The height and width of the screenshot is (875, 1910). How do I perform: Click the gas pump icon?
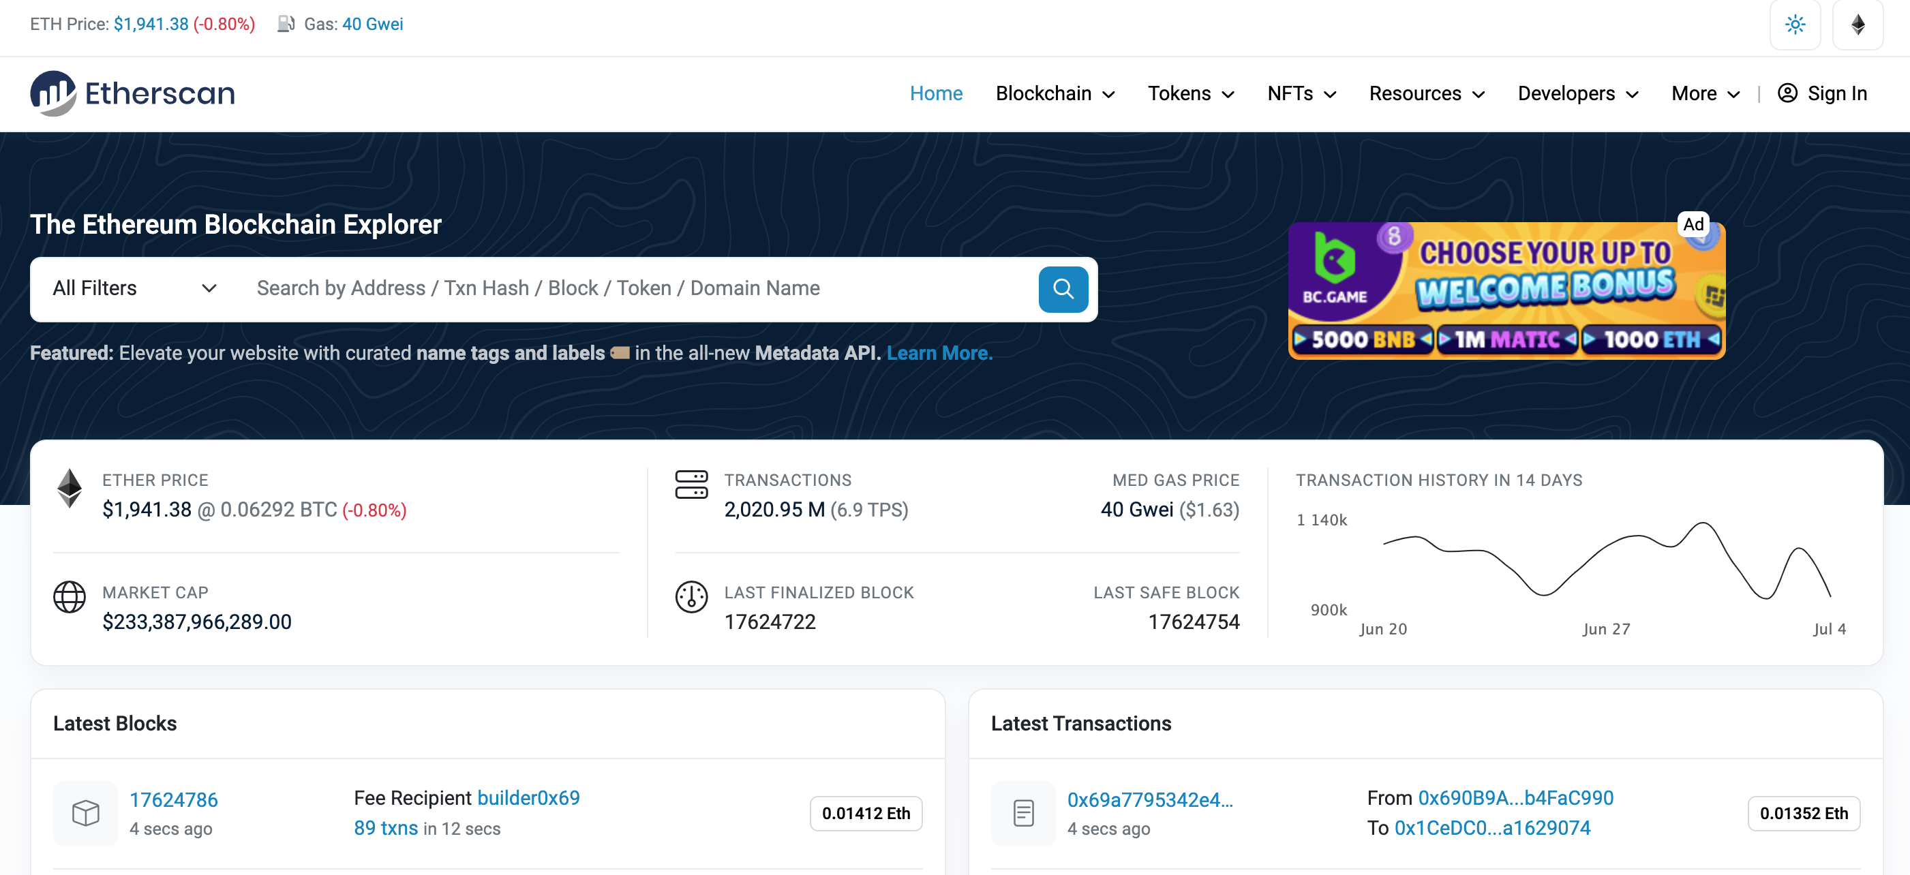pyautogui.click(x=286, y=24)
